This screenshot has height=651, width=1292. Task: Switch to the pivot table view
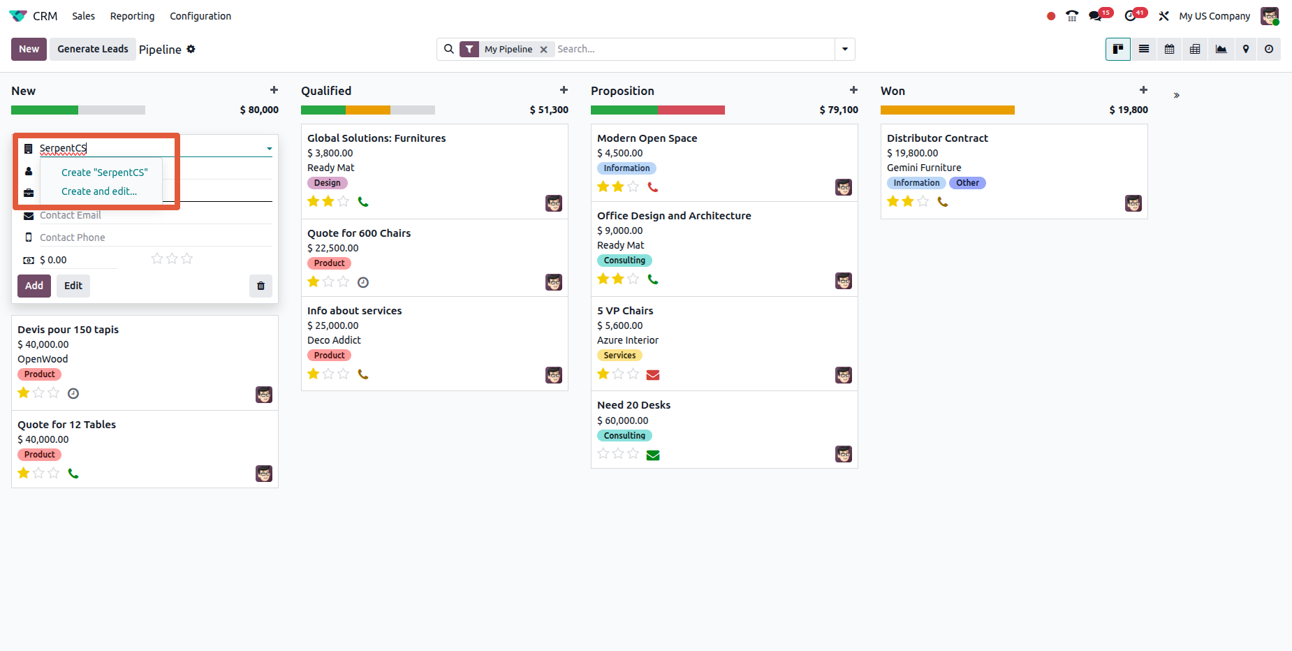click(1195, 49)
